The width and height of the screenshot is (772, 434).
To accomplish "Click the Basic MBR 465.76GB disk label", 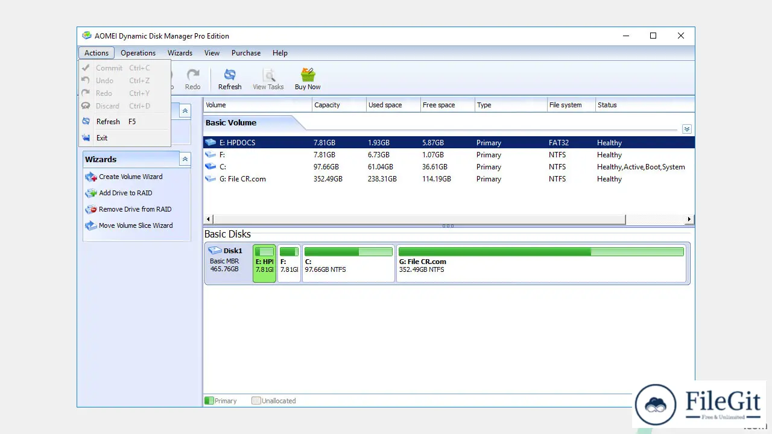I will pos(224,265).
